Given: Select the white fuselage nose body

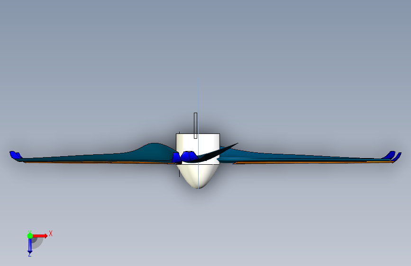Looking at the screenshot, I should click(x=198, y=176).
